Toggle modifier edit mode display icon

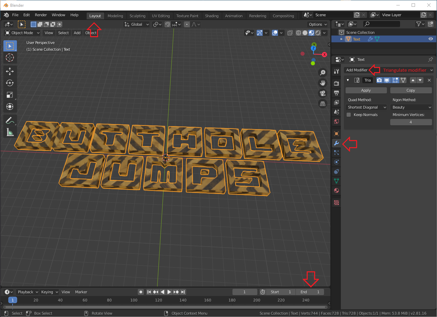[x=395, y=80]
